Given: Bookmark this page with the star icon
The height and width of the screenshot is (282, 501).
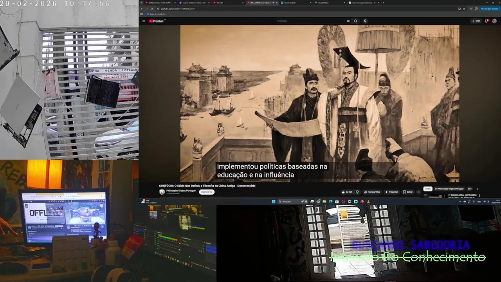Looking at the screenshot, I should pos(465,9).
